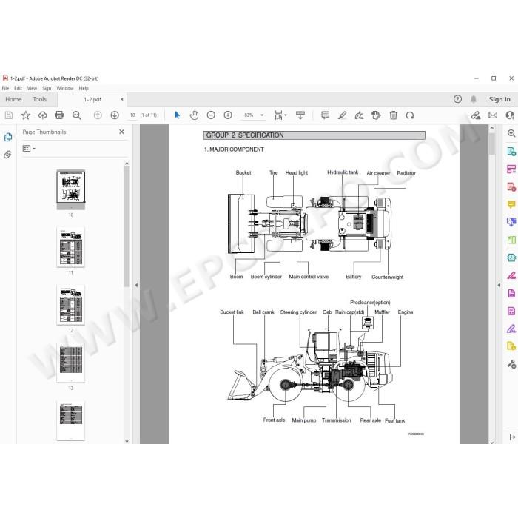Click the thumbnail panel scroll down arrow
Image resolution: width=518 pixels, height=518 pixels.
pos(127,441)
